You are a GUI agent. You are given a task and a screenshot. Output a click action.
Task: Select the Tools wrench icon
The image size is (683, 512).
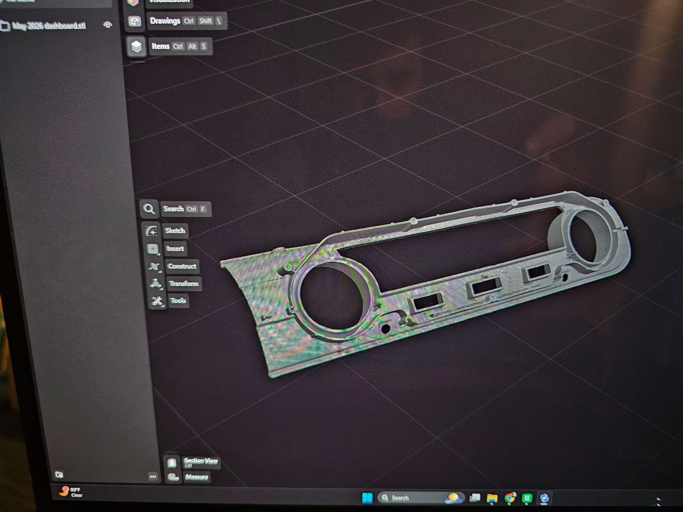[x=157, y=301]
